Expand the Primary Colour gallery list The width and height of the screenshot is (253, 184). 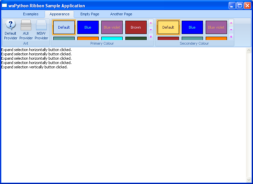pos(151,37)
